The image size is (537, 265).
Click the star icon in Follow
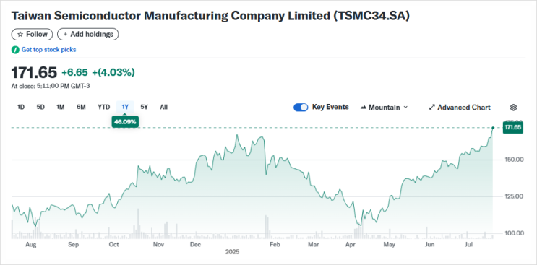click(20, 35)
